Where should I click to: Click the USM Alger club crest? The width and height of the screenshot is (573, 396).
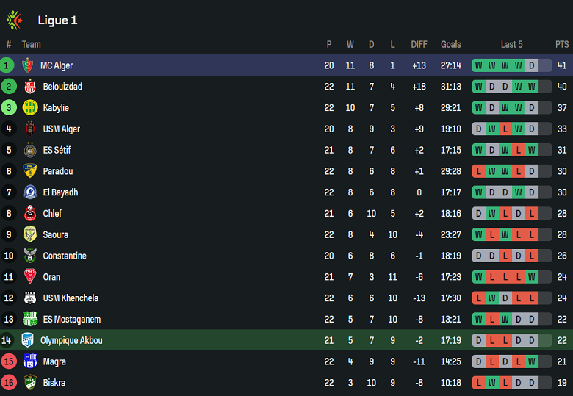pyautogui.click(x=30, y=129)
